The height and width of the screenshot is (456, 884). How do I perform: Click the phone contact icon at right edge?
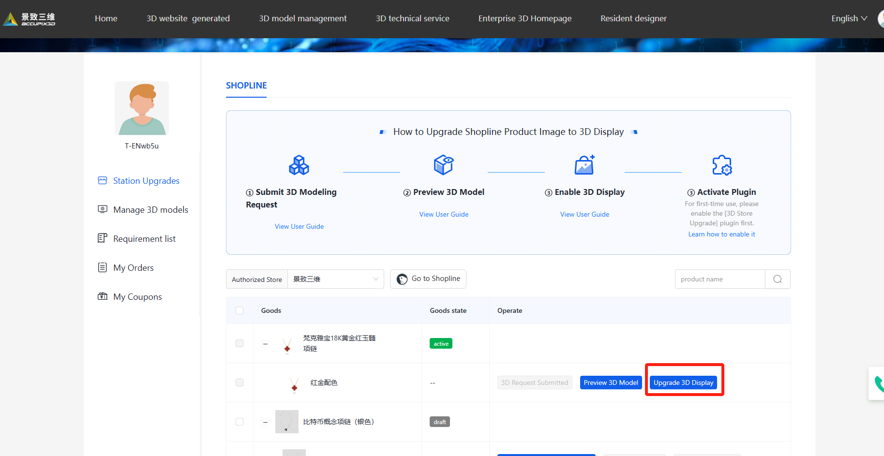tap(878, 383)
